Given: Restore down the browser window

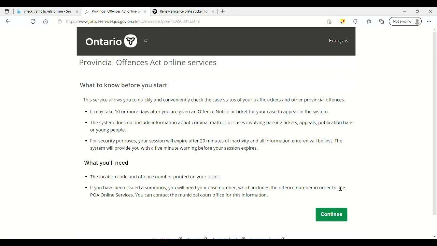Looking at the screenshot, I should [x=417, y=11].
